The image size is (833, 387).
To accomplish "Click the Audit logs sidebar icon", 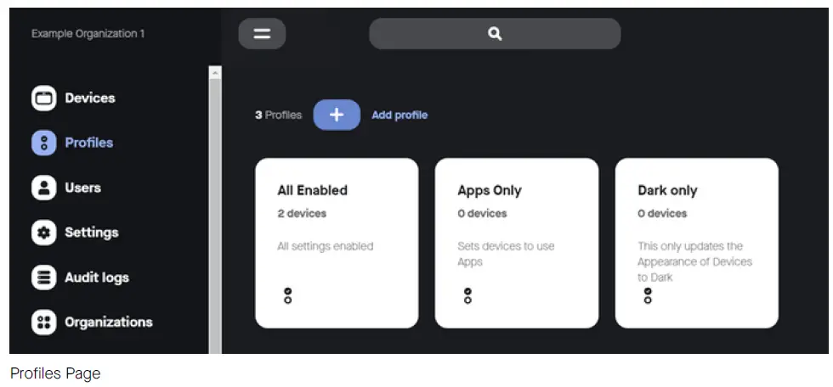I will pyautogui.click(x=43, y=278).
